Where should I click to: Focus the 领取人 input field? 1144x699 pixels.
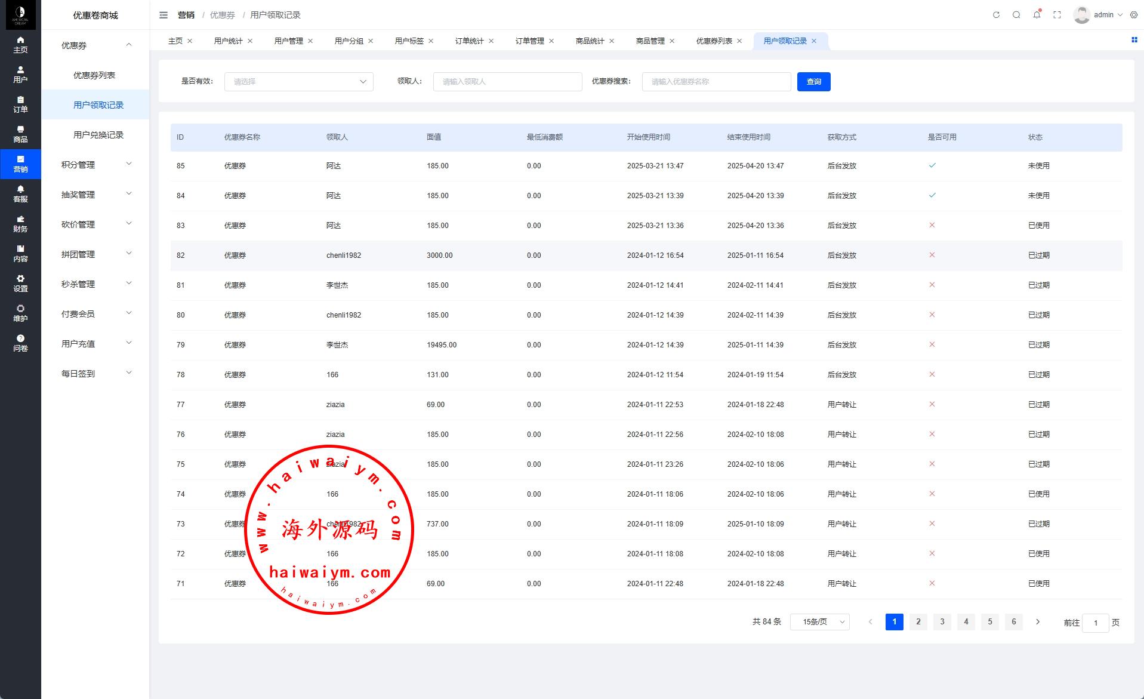click(507, 82)
